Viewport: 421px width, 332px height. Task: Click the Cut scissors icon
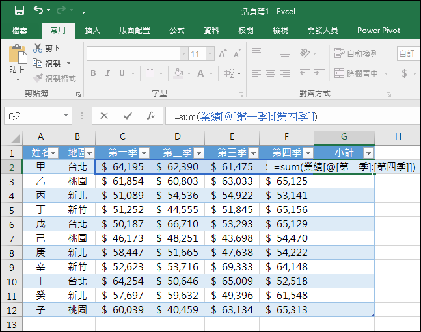coord(38,48)
